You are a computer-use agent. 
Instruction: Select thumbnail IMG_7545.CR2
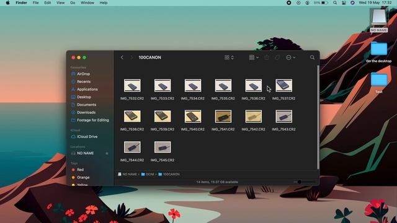click(x=163, y=147)
